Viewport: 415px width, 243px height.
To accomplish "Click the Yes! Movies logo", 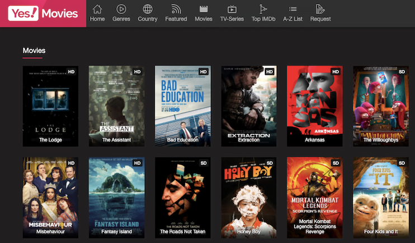I will point(43,13).
